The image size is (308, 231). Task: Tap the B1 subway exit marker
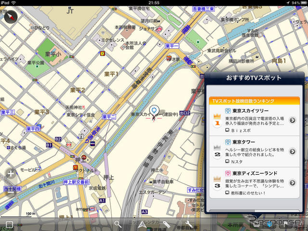coord(49,145)
